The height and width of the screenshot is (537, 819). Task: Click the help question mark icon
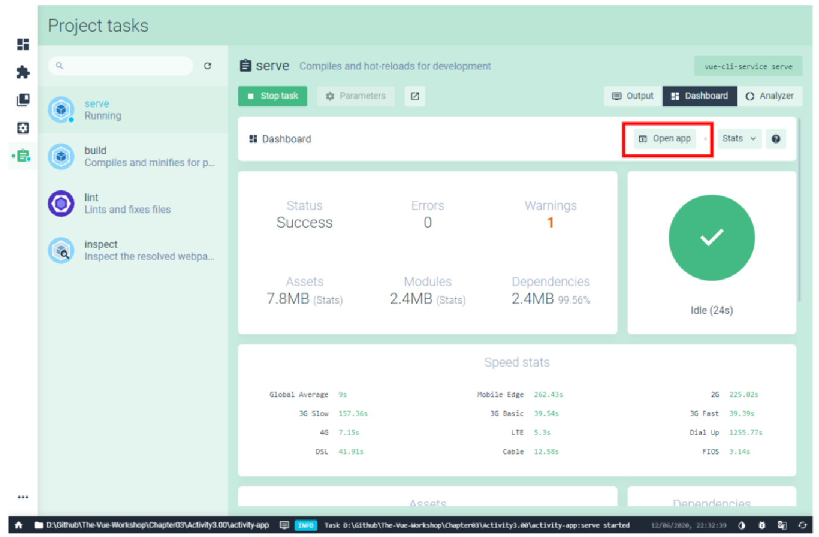(x=776, y=139)
